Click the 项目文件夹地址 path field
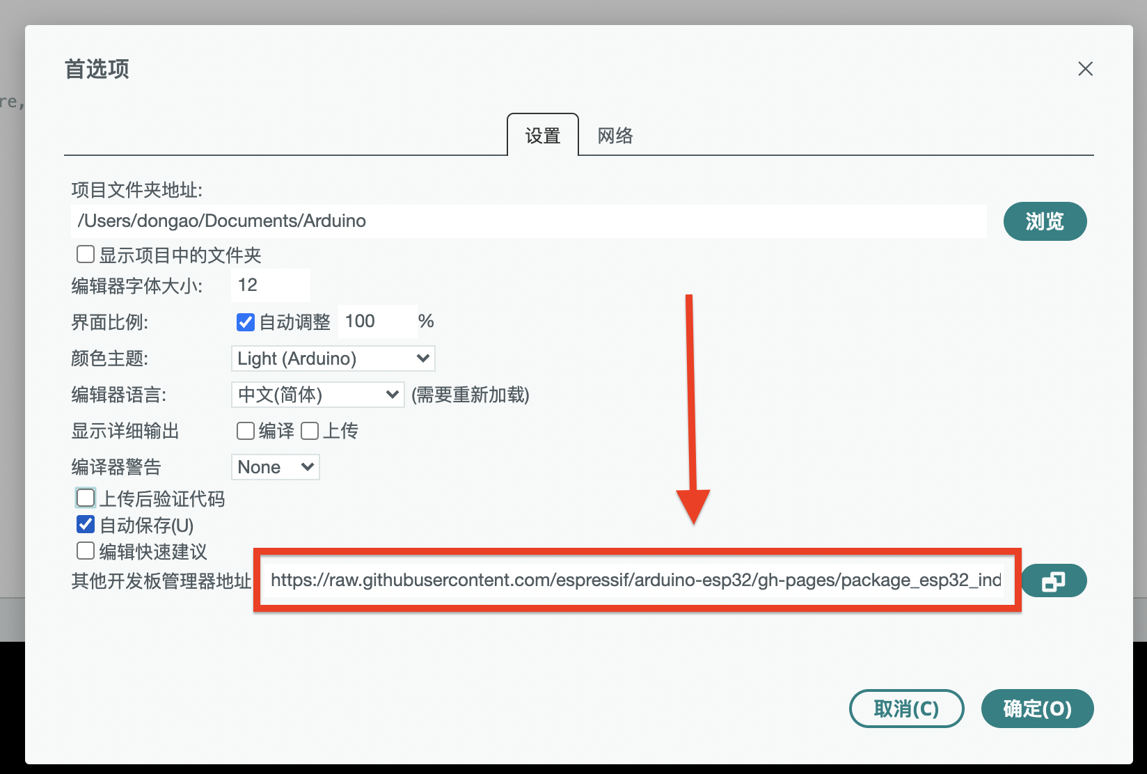 click(x=529, y=221)
